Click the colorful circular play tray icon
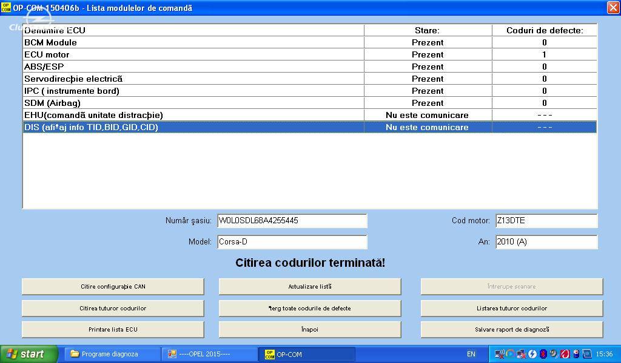Screen dimensions: 621x363 click(510, 354)
